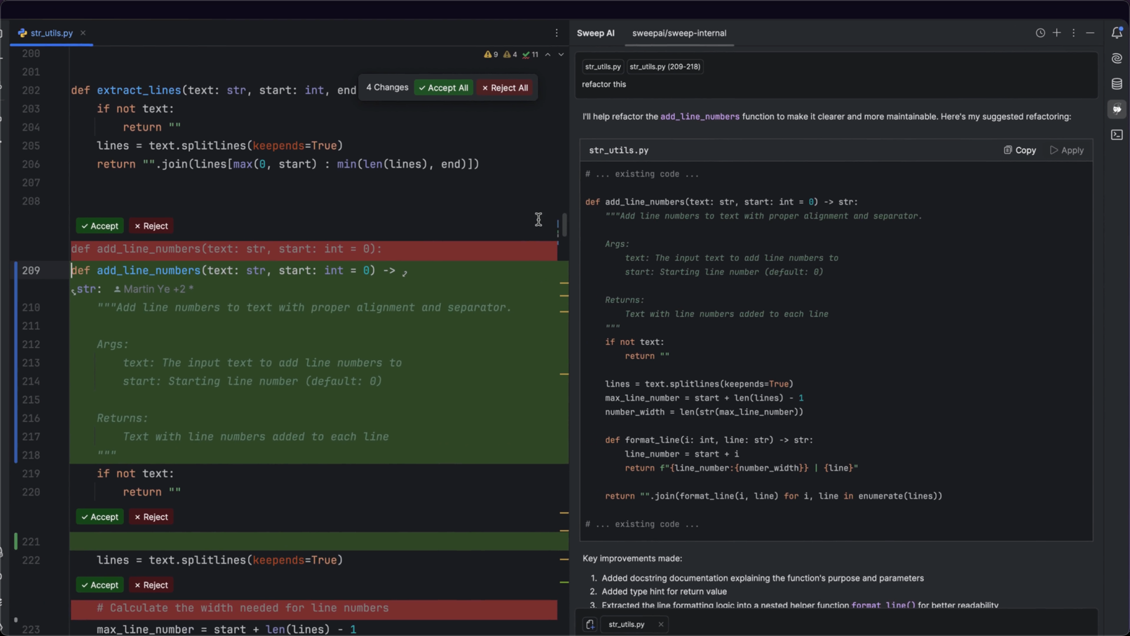Click line number 202 in gutter
Image resolution: width=1130 pixels, height=636 pixels.
pos(31,90)
